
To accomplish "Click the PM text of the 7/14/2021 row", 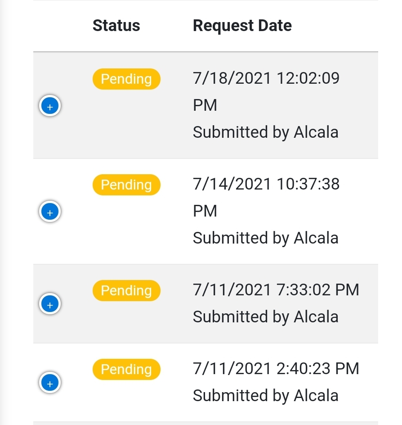I will coord(205,211).
